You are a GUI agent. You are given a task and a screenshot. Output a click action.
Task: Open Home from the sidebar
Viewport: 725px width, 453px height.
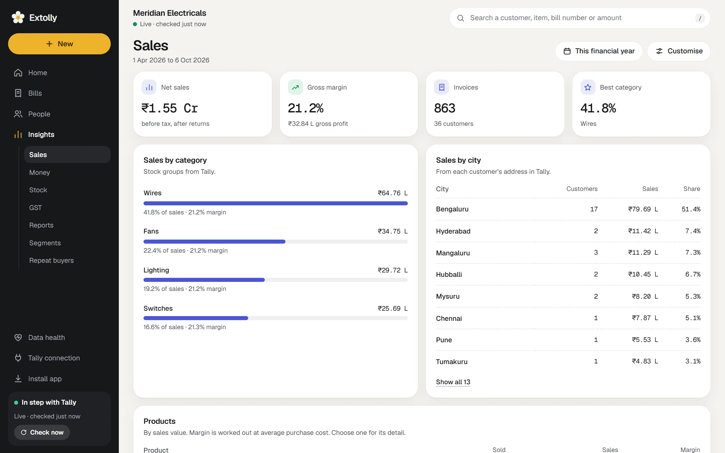click(x=59, y=73)
